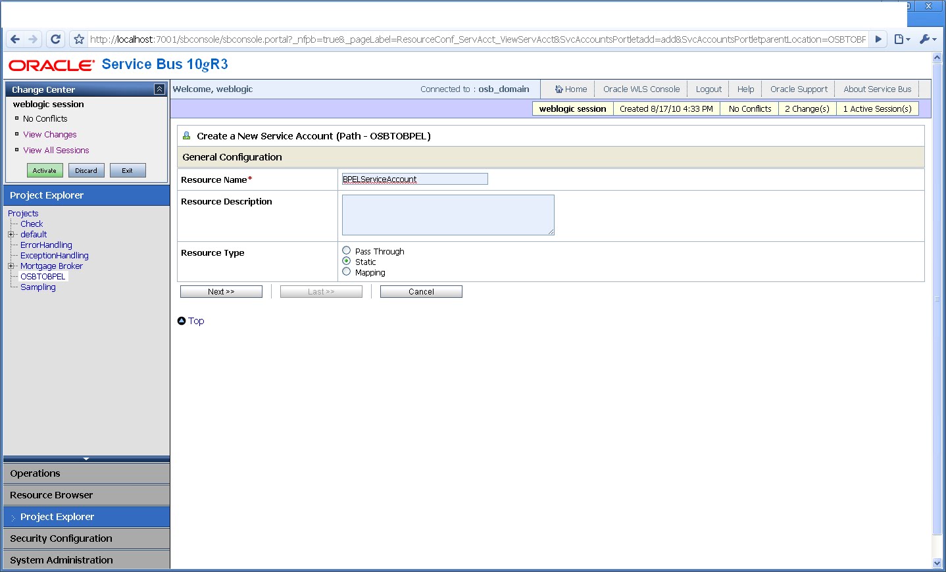Go back using browser back arrow
The image size is (946, 572).
[x=15, y=39]
